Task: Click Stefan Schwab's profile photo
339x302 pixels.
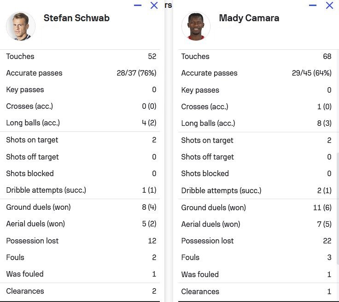Action: (x=21, y=26)
